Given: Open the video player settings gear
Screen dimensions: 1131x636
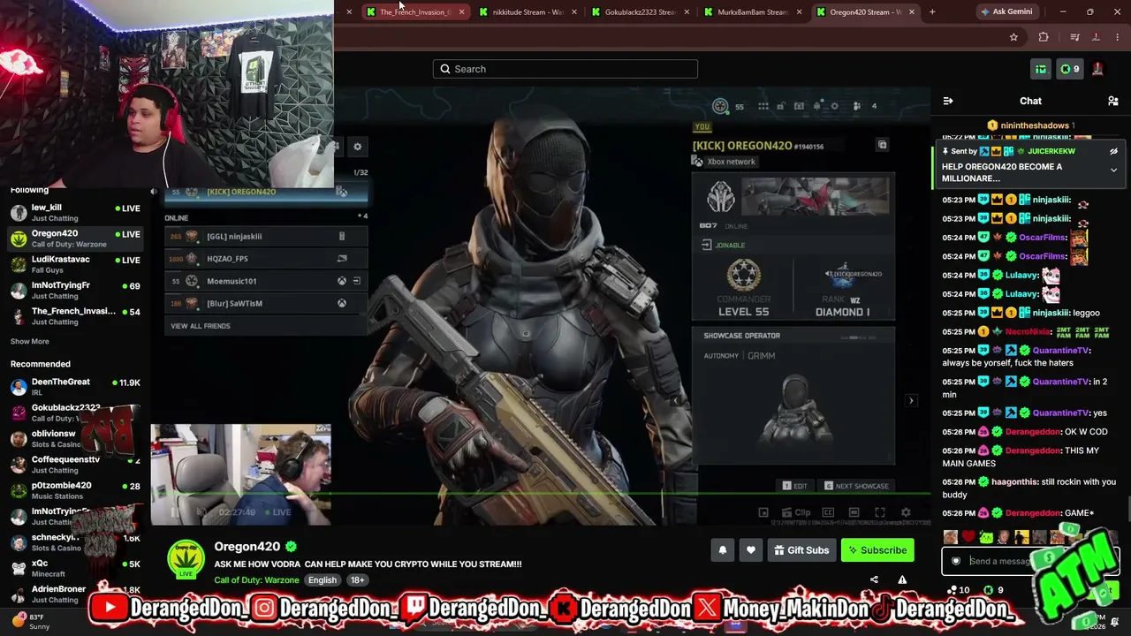Looking at the screenshot, I should [906, 512].
